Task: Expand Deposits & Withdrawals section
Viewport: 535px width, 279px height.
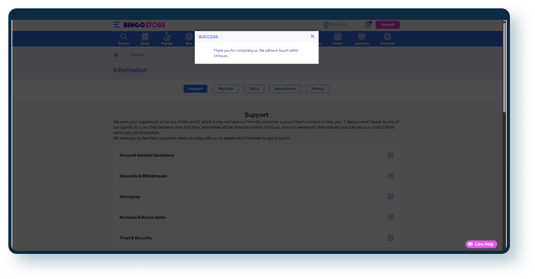Action: click(390, 176)
